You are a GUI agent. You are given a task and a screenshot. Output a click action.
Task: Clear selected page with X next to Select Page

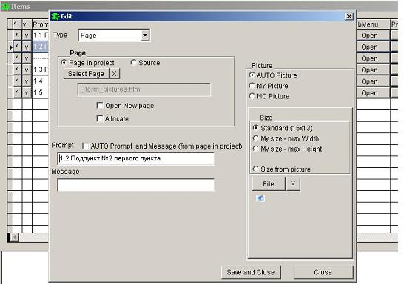tap(115, 74)
